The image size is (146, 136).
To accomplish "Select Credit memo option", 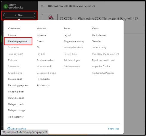I will pos(15,73).
